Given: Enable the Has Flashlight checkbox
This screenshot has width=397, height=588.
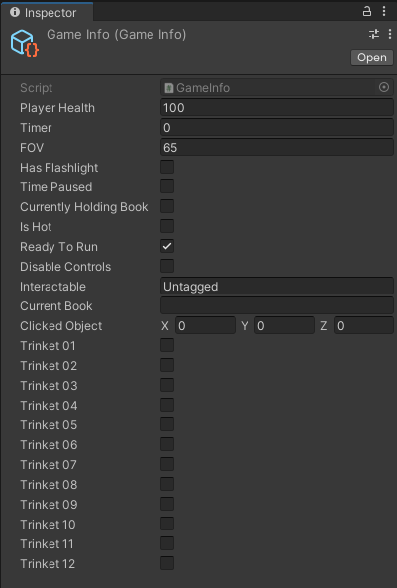Looking at the screenshot, I should [x=167, y=167].
